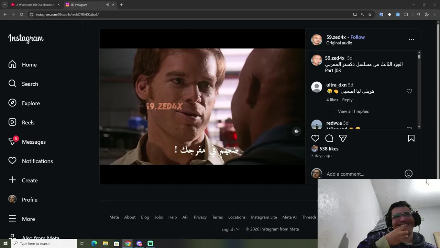Click Original audio link
Screen dimensions: 440x248
click(339, 43)
